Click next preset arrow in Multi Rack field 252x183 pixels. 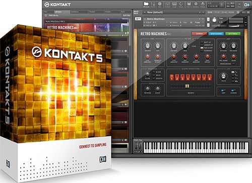pyautogui.click(x=203, y=13)
